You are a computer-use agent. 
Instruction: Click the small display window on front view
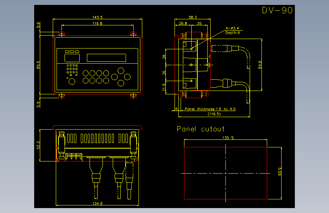pyautogui.click(x=72, y=58)
